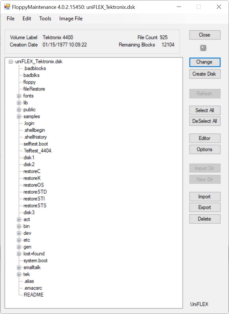The width and height of the screenshot is (229, 314).
Task: Expand the lost+found folder
Action: click(x=19, y=254)
